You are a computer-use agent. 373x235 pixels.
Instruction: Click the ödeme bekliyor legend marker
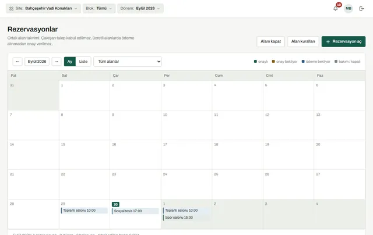303,62
